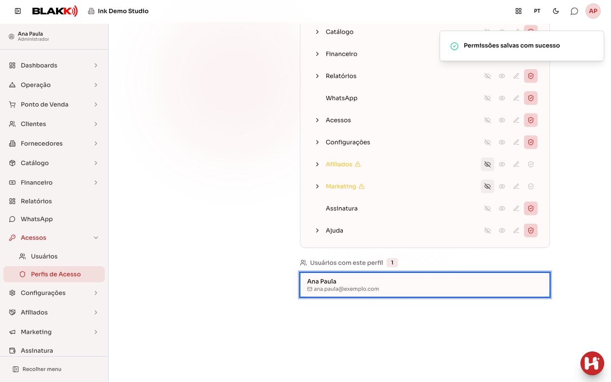Collapse sidebar using top-left panel icon

tap(18, 11)
